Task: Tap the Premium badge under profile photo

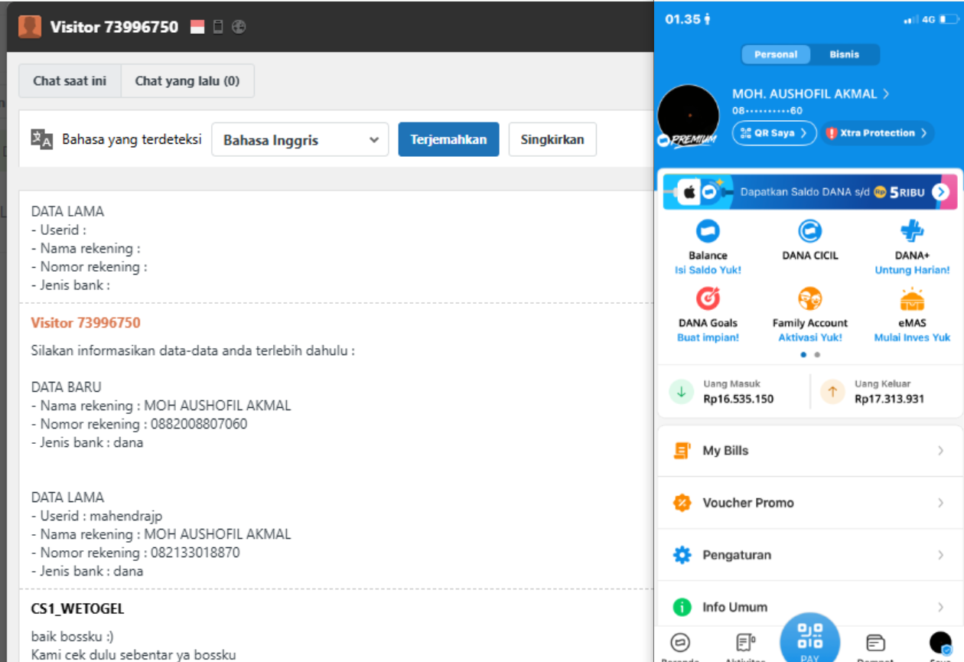Action: pos(688,140)
